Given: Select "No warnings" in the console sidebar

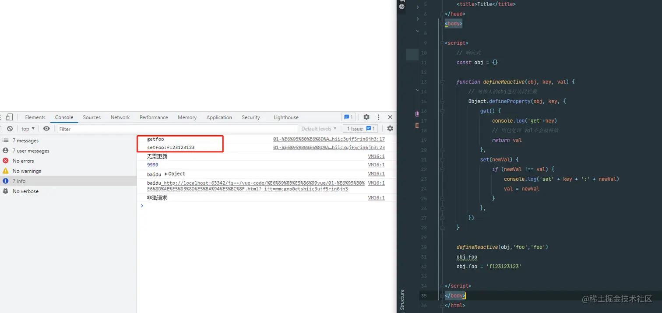Looking at the screenshot, I should coord(68,171).
